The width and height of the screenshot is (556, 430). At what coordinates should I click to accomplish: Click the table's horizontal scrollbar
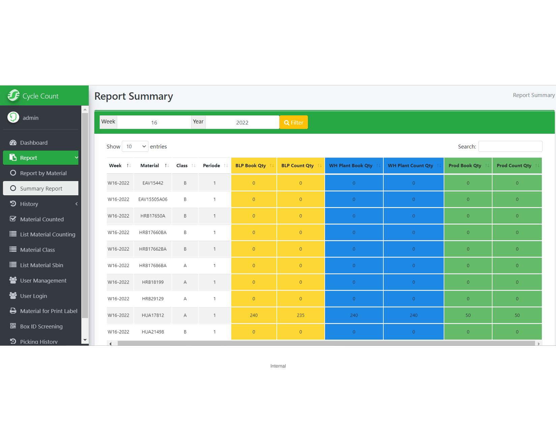click(x=326, y=343)
